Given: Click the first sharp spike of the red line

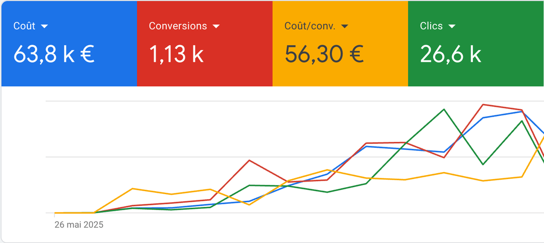Looking at the screenshot, I should (249, 160).
